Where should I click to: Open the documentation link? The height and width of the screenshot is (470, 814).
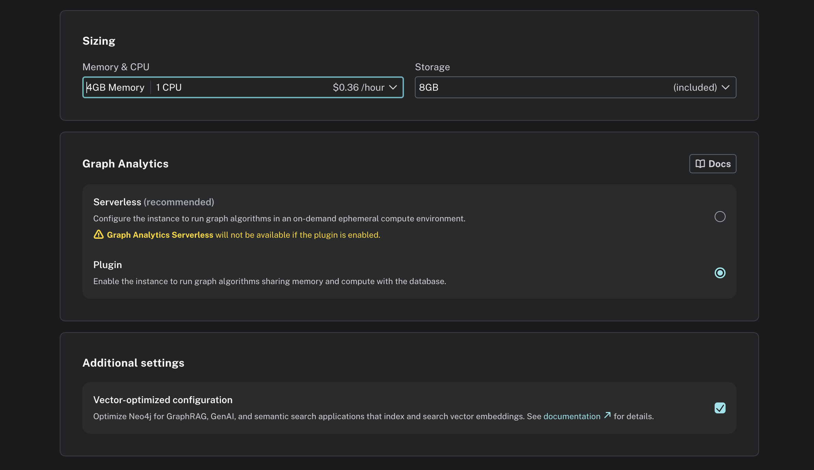(x=571, y=416)
